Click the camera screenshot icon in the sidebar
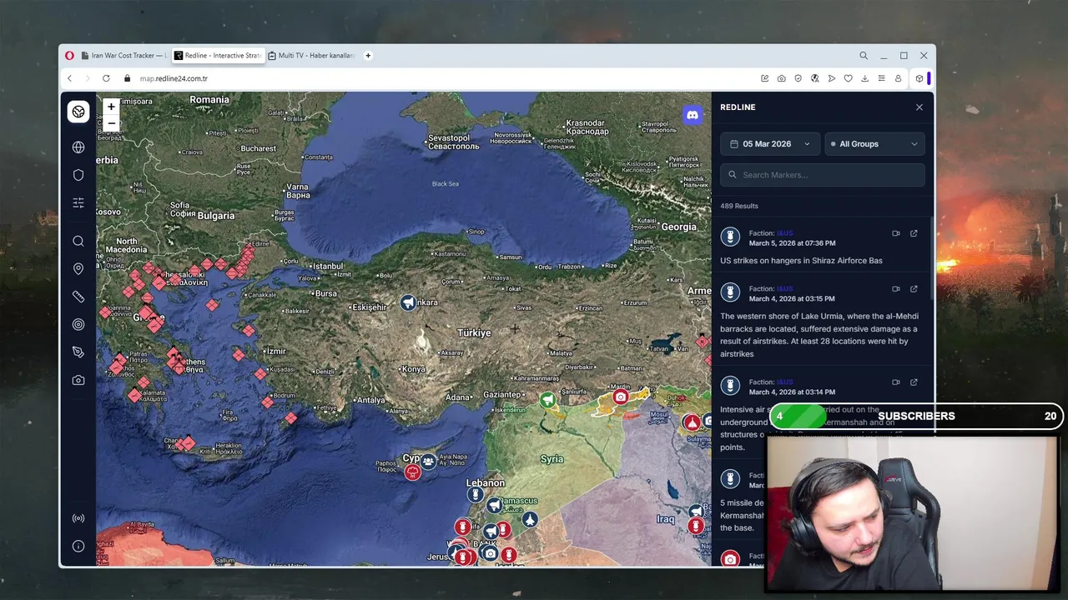Image resolution: width=1068 pixels, height=600 pixels. point(78,380)
